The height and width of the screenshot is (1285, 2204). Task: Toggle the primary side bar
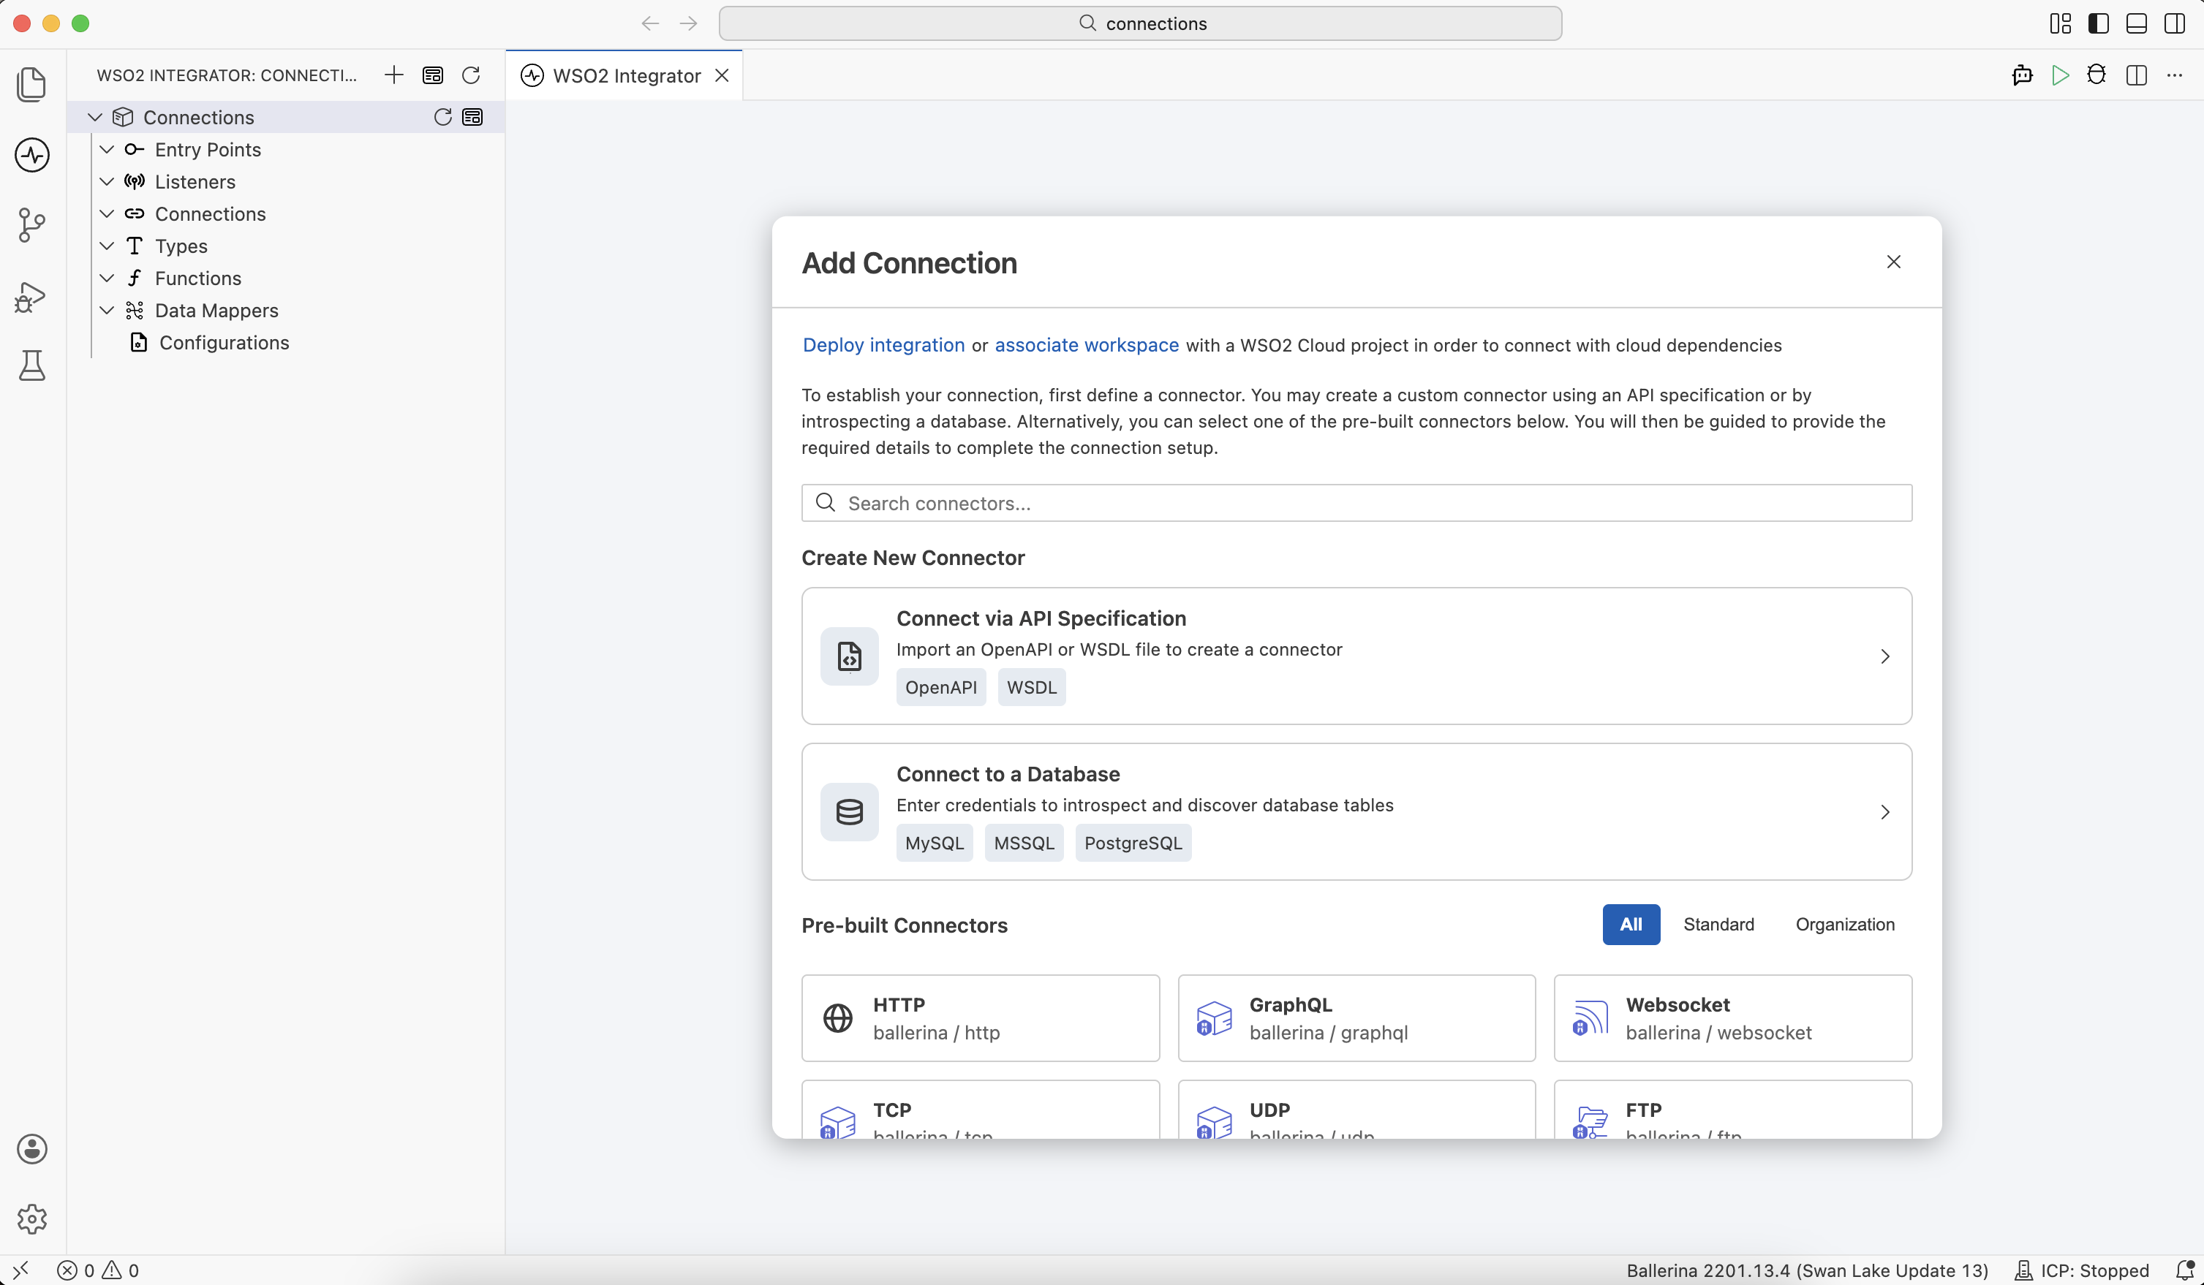2098,23
